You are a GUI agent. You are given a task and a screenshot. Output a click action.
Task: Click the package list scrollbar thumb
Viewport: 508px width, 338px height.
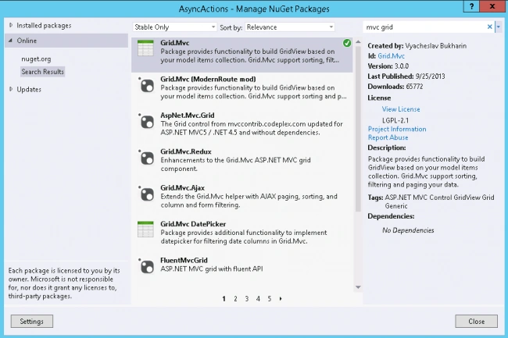[358, 129]
